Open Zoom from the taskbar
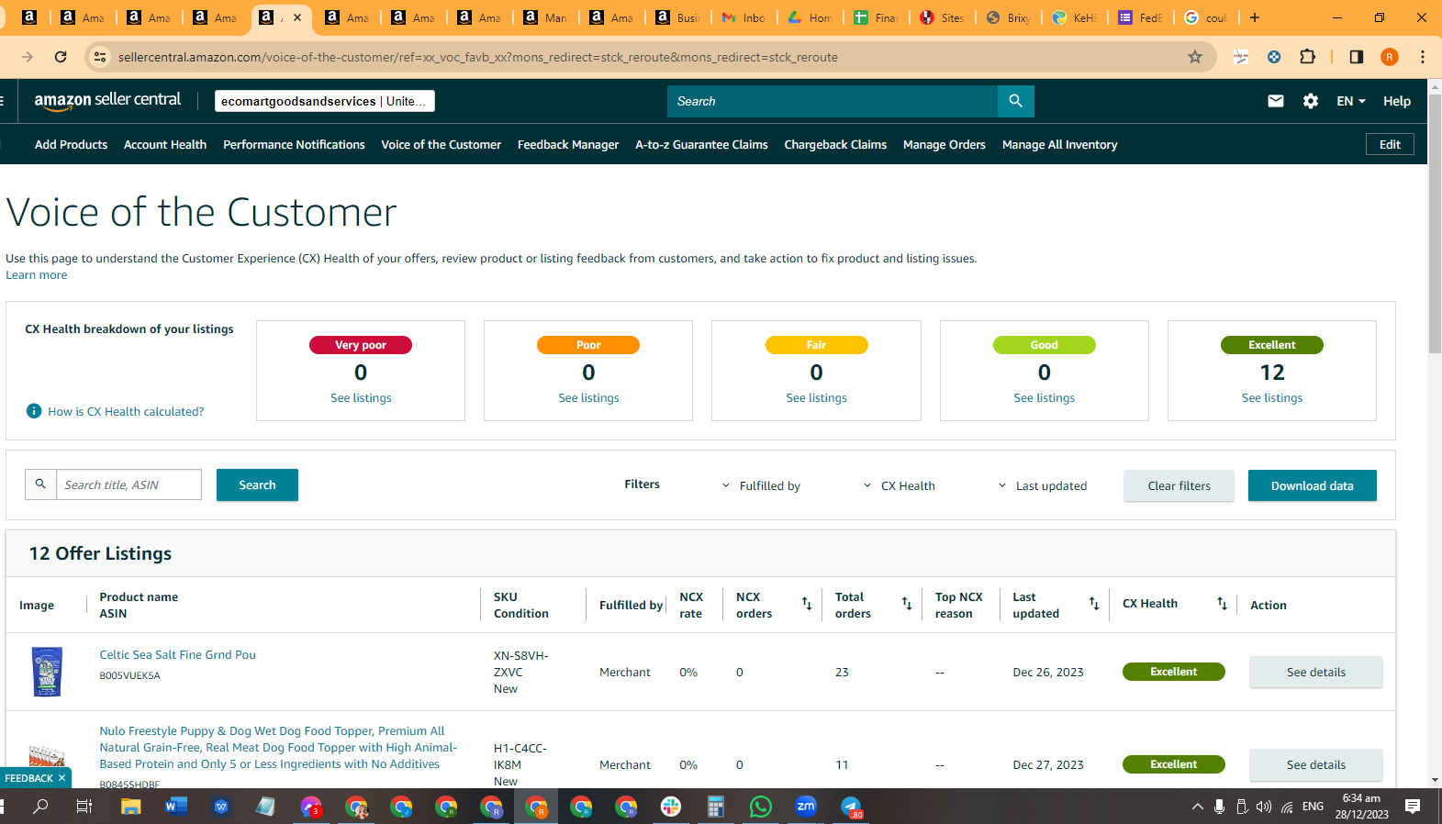Viewport: 1442px width, 824px height. tap(806, 807)
